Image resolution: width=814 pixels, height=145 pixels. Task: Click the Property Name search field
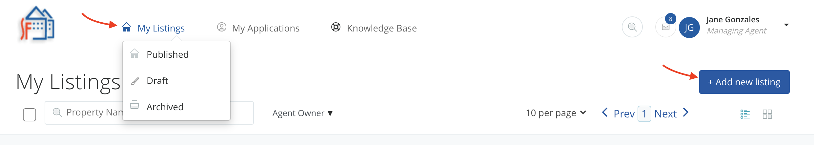[89, 113]
